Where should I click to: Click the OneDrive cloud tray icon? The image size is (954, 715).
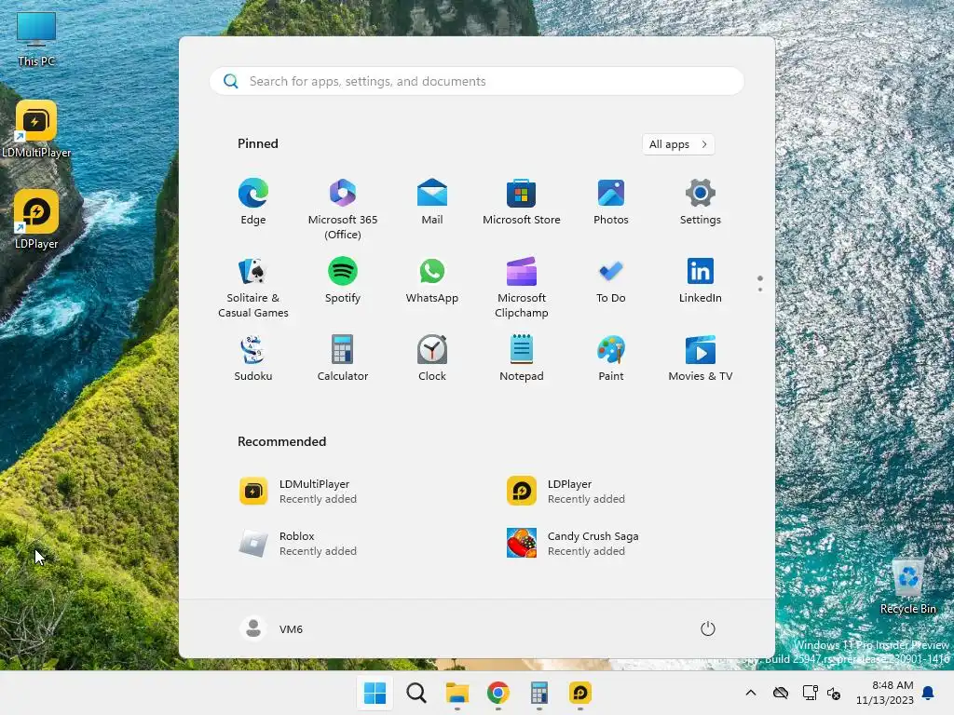tap(781, 693)
